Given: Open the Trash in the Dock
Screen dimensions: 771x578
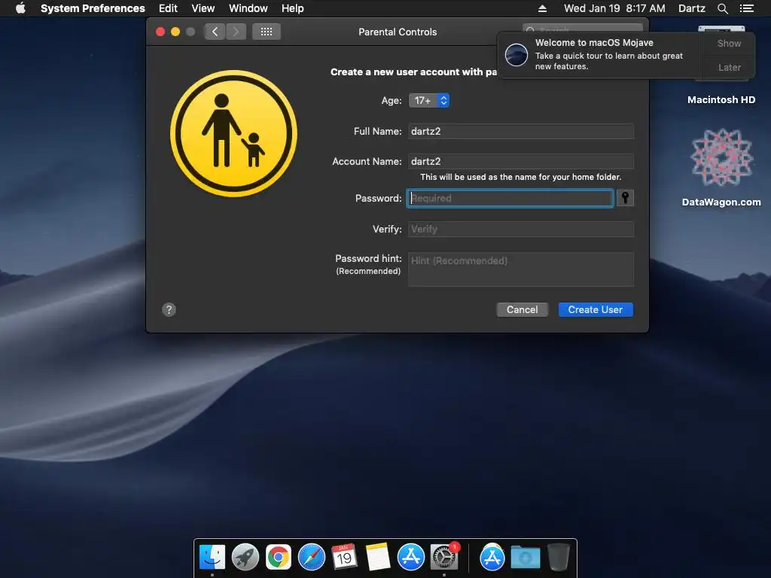Looking at the screenshot, I should [x=558, y=558].
